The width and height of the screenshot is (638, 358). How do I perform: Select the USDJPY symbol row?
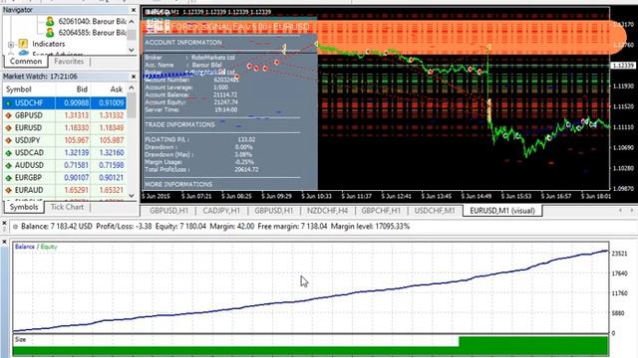64,140
